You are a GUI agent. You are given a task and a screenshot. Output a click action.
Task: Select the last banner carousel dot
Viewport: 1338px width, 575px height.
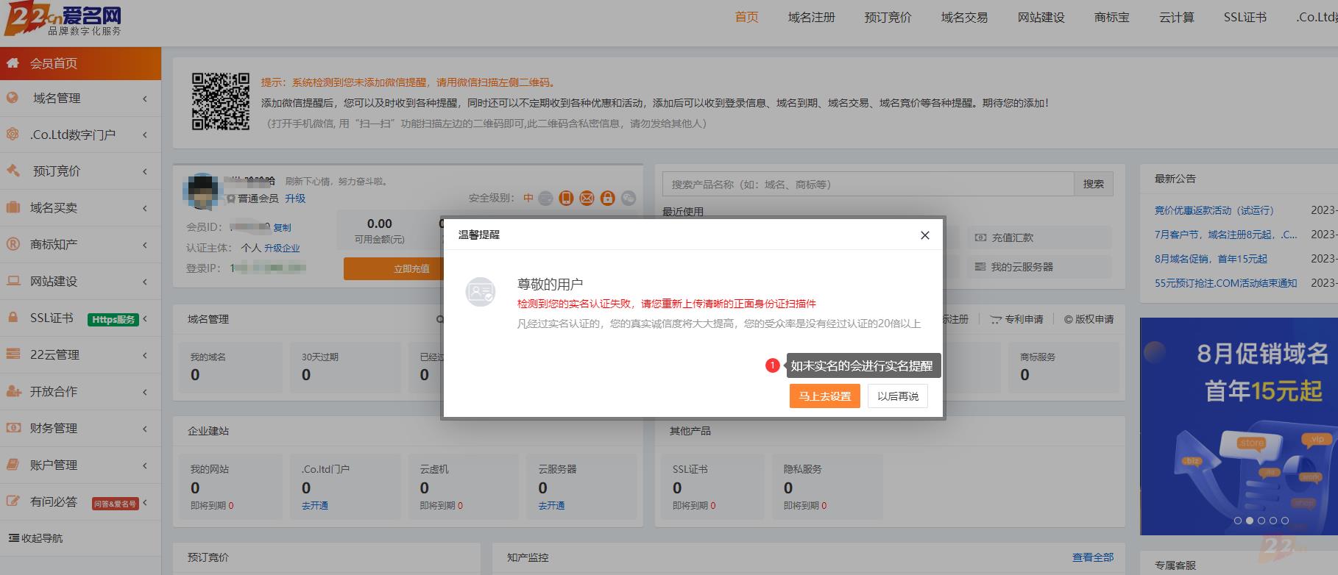(x=1285, y=521)
